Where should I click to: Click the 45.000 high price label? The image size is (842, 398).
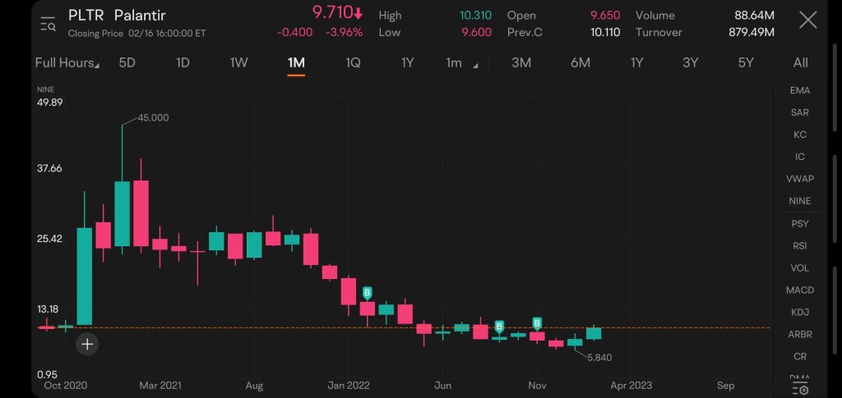tap(153, 118)
